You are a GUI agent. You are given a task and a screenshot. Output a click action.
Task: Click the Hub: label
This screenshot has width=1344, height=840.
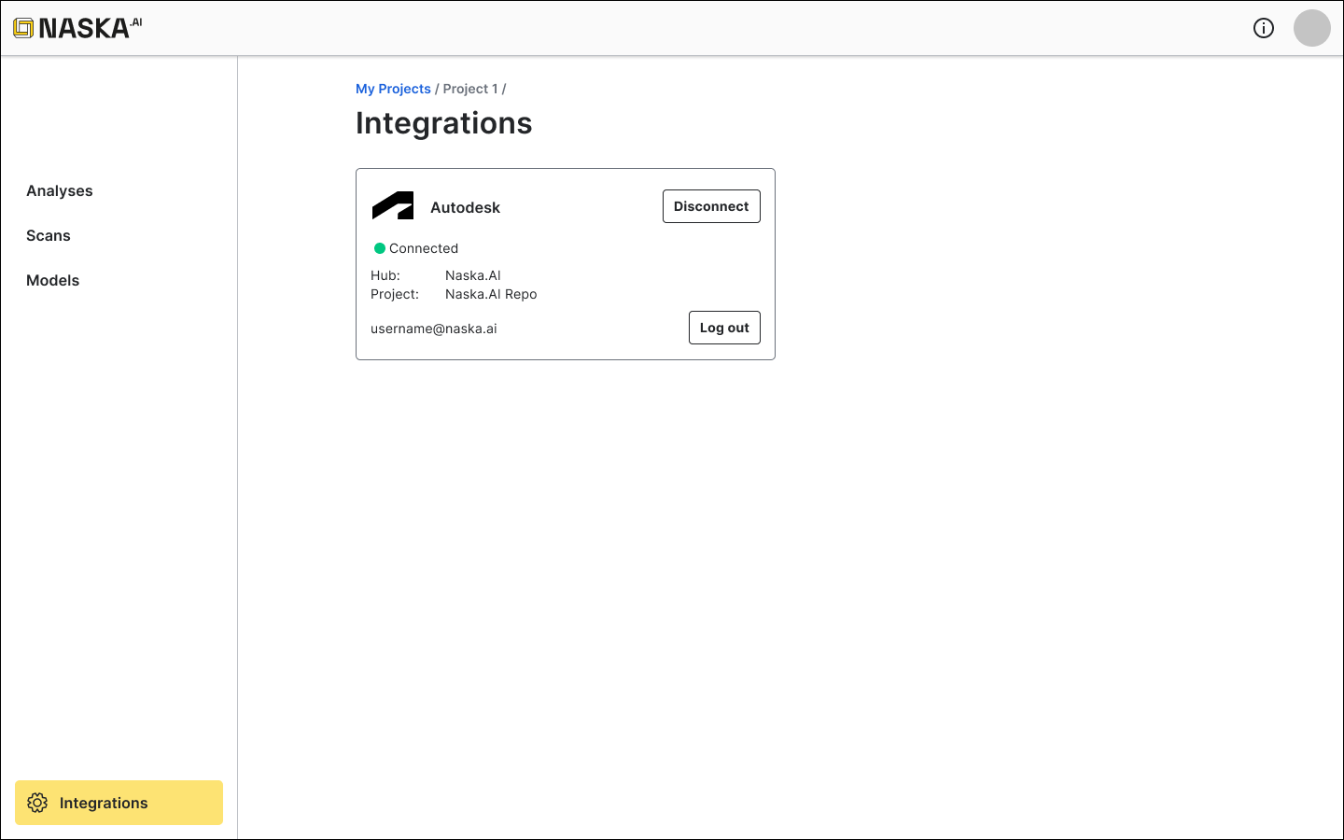[x=385, y=275]
